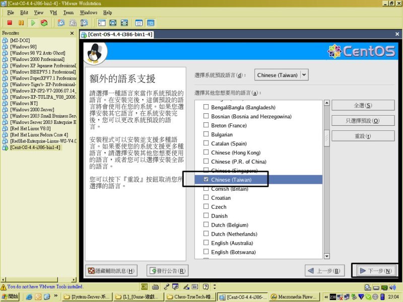Click the keyboard icon in the language bar

(156, 286)
